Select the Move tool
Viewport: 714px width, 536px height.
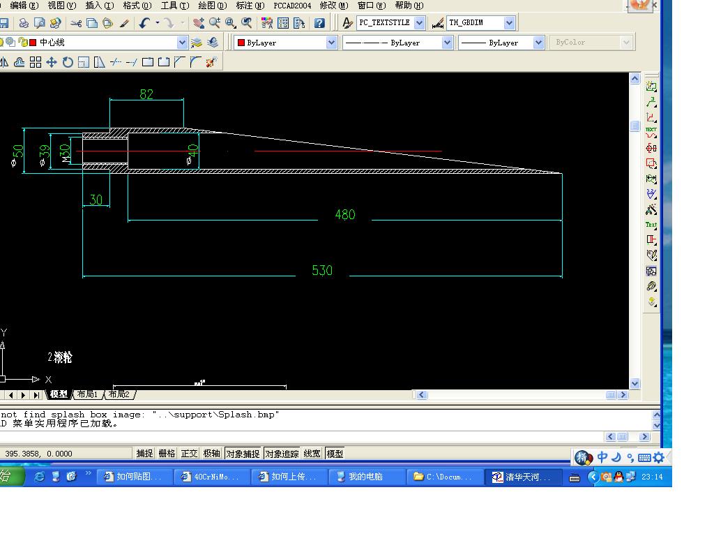pos(52,62)
